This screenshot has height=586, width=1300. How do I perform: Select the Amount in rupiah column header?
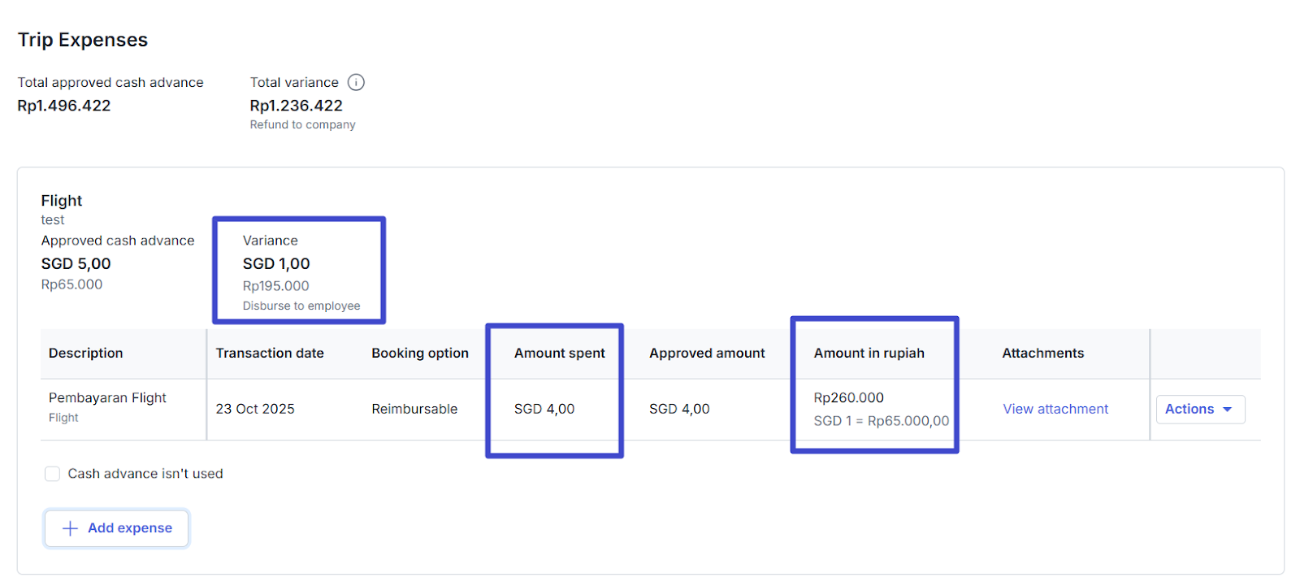[869, 353]
